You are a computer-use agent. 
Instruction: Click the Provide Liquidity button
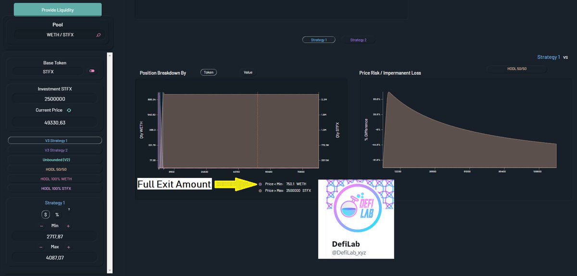tap(58, 10)
